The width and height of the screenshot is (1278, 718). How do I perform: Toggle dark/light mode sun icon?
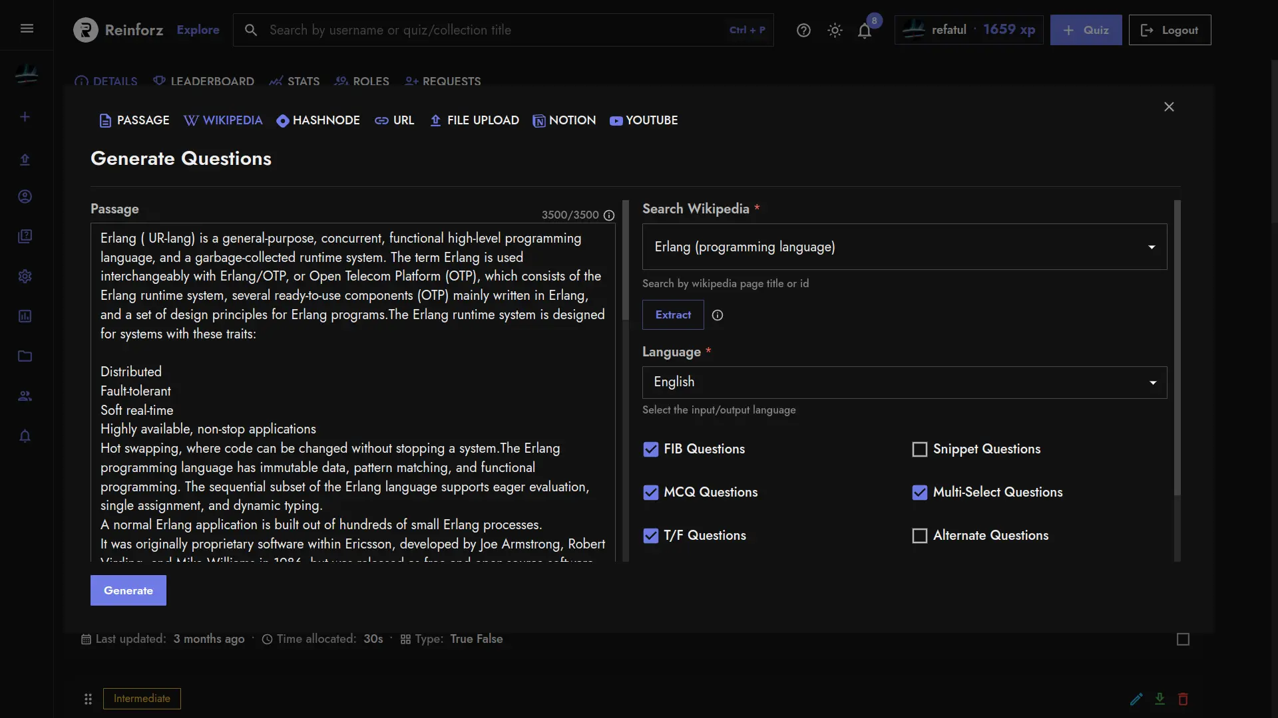tap(833, 30)
